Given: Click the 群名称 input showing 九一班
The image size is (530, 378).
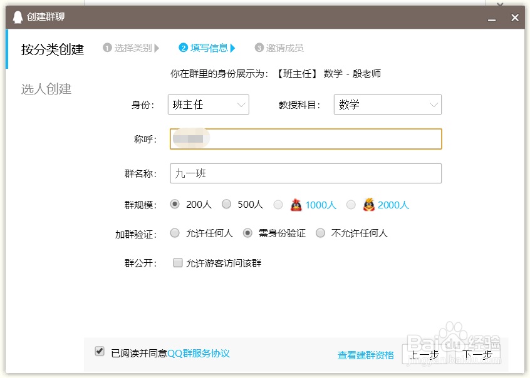Looking at the screenshot, I should pos(305,173).
